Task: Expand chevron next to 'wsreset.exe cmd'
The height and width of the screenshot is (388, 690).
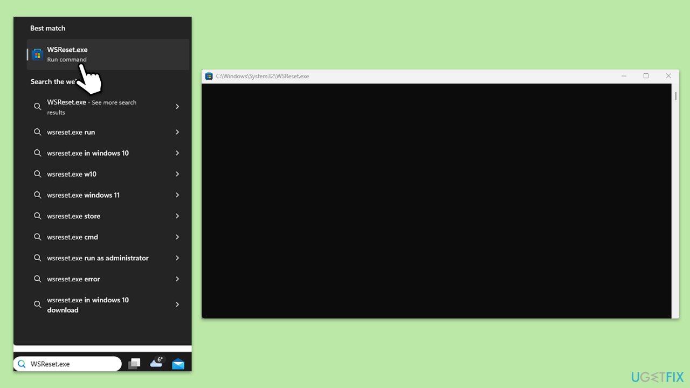Action: point(177,237)
